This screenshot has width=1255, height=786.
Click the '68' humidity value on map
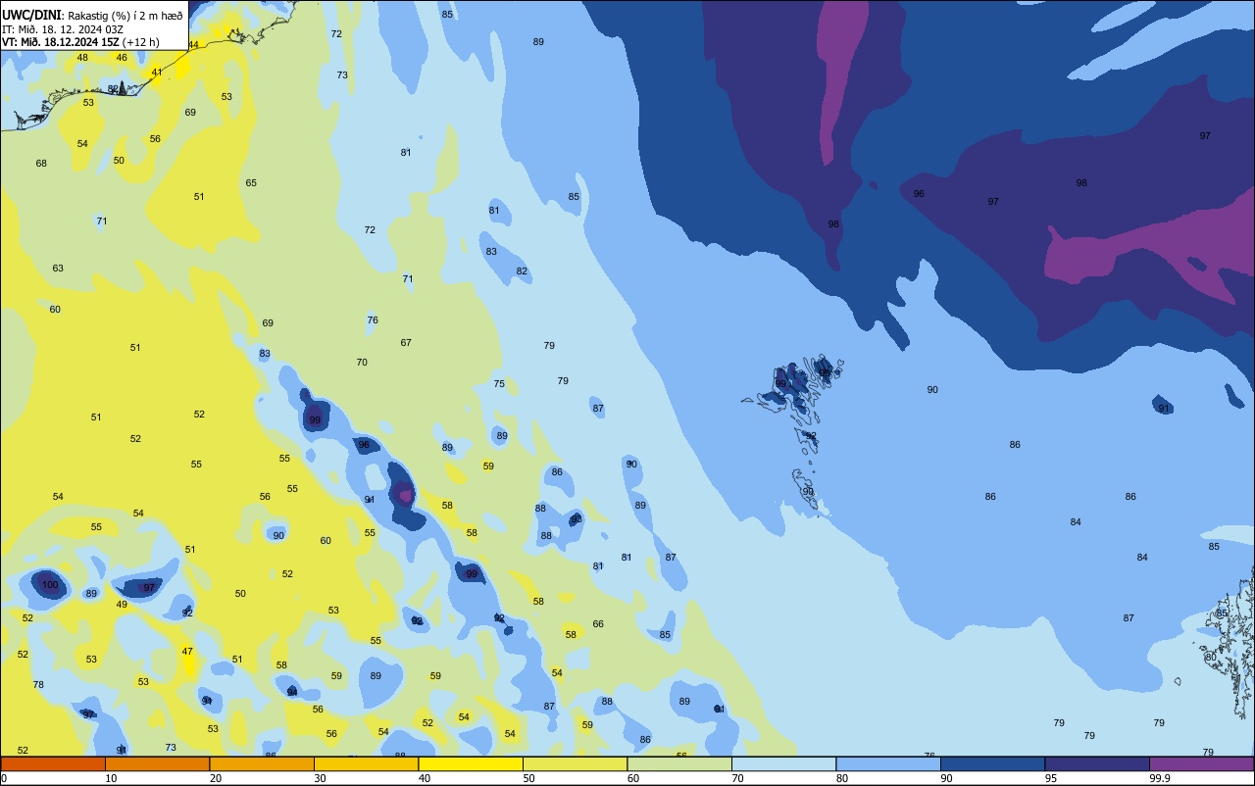coord(41,163)
